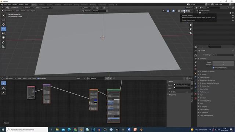Hide the Collection using its eye icon
235x132 pixels.
click(233, 13)
